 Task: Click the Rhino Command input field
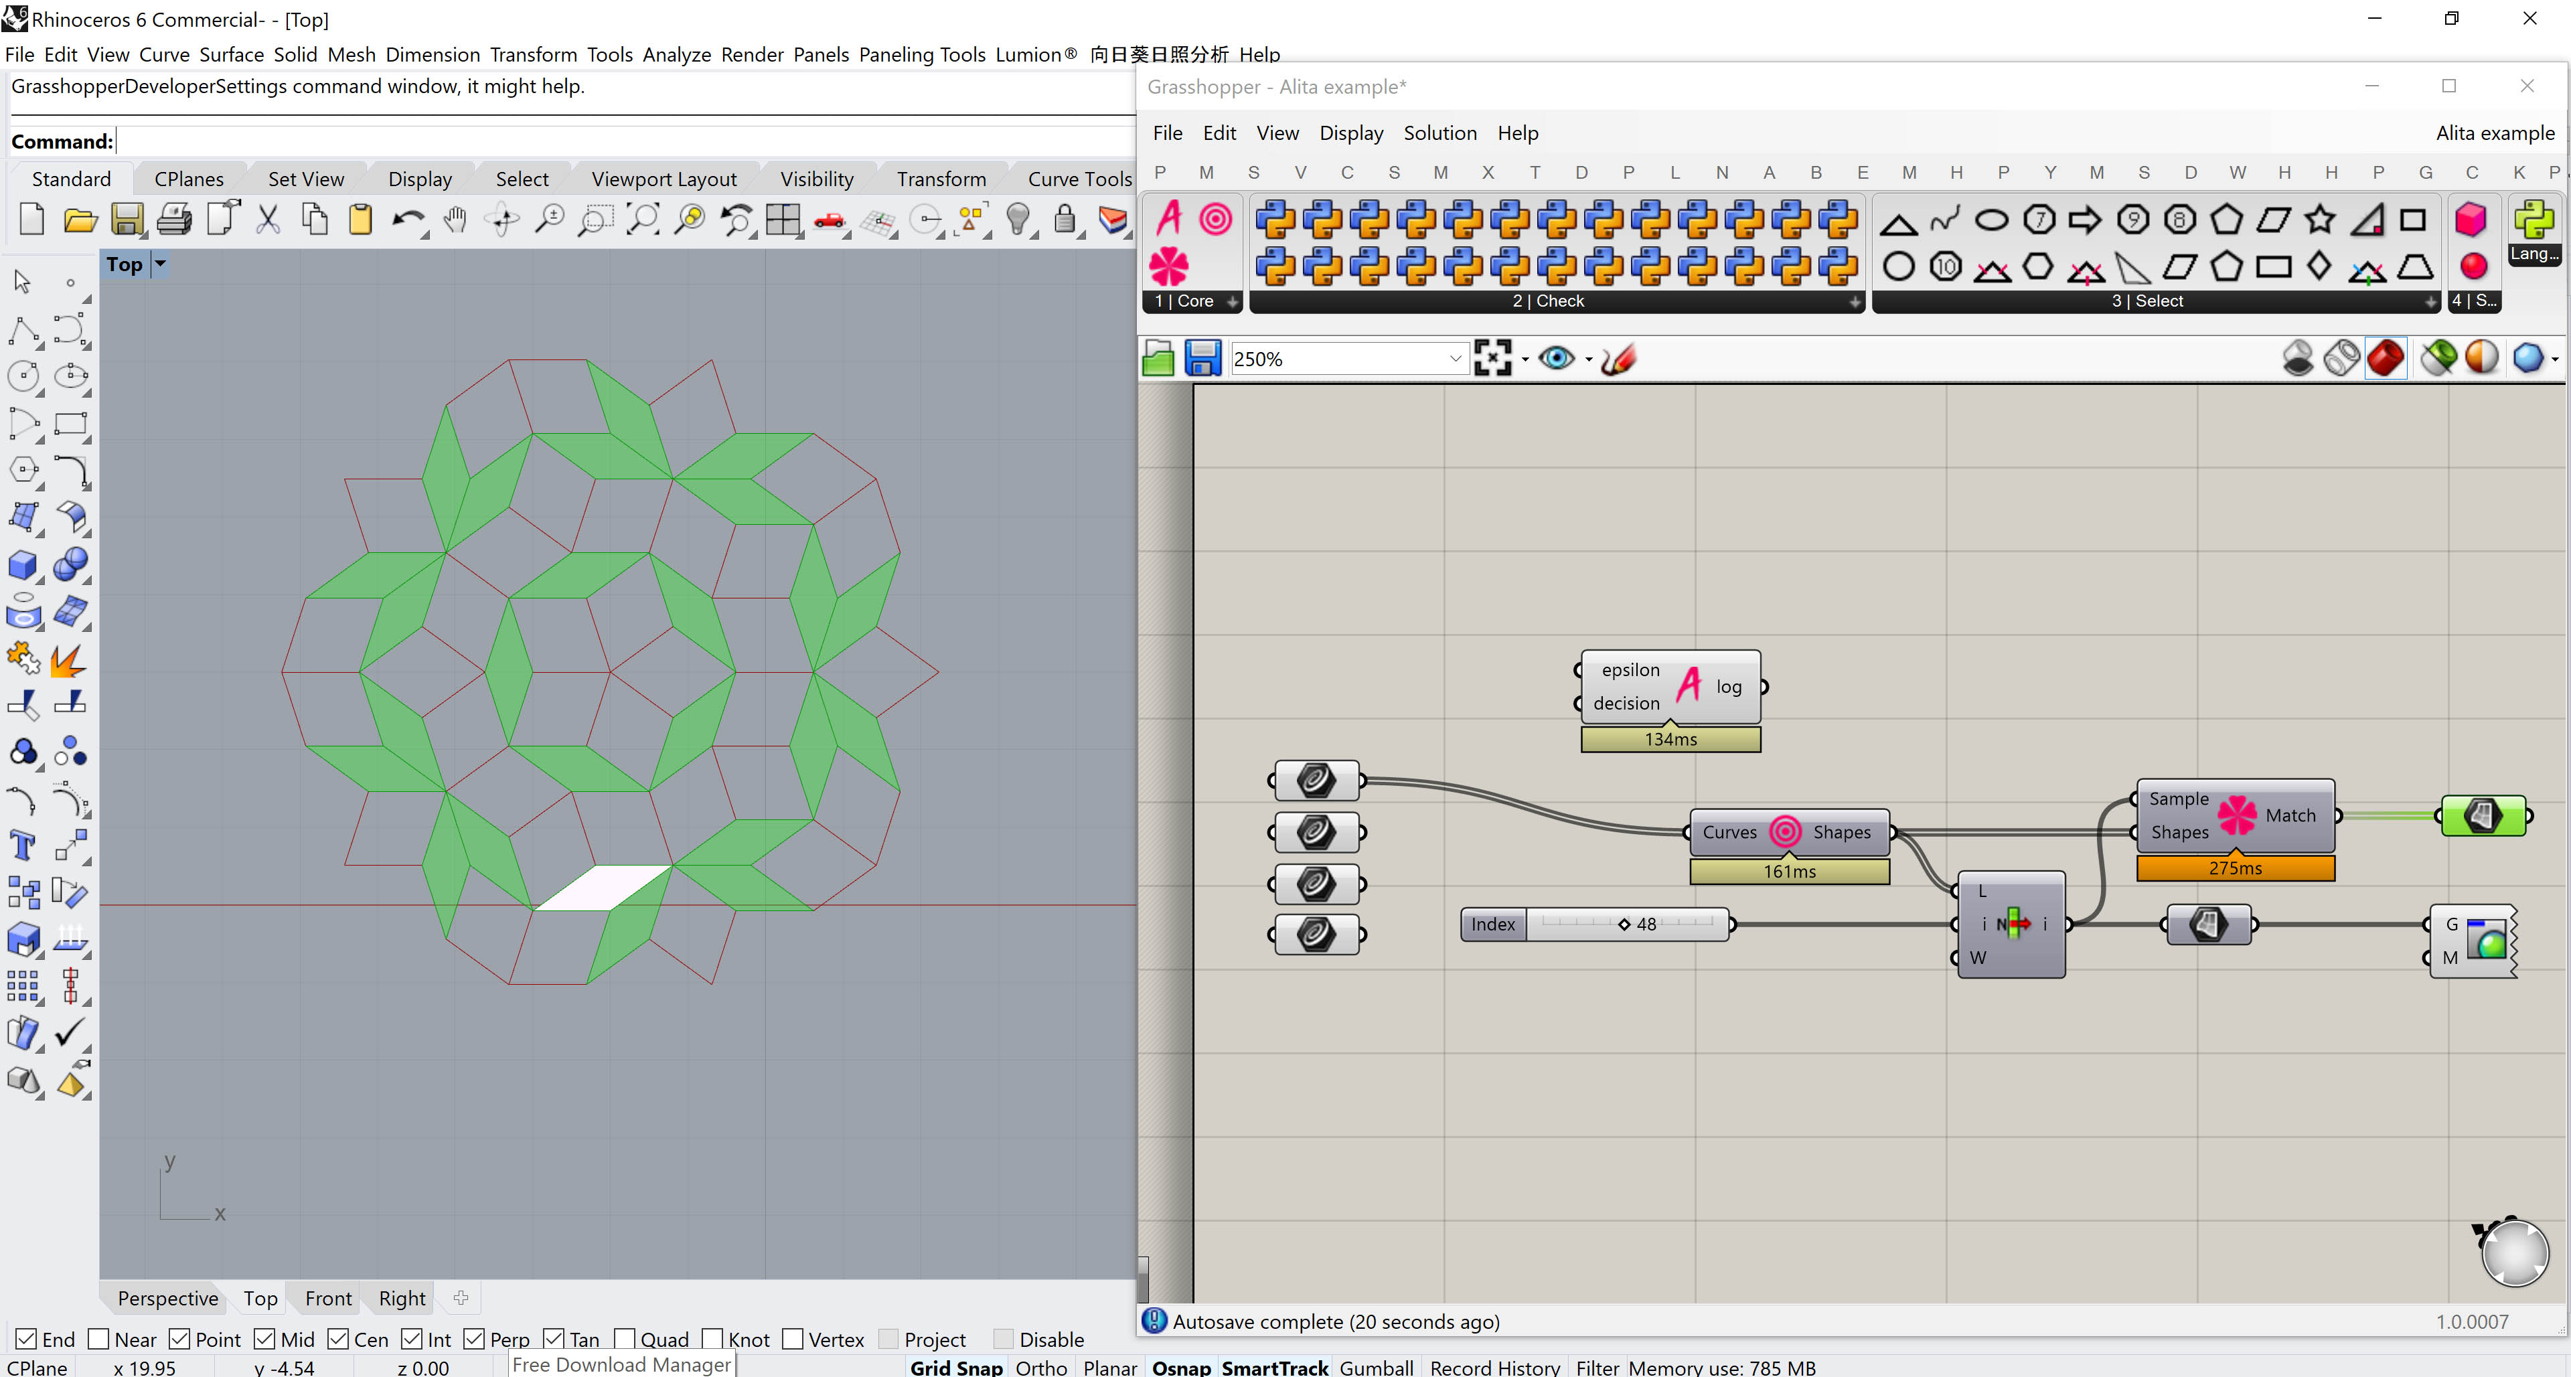click(626, 141)
